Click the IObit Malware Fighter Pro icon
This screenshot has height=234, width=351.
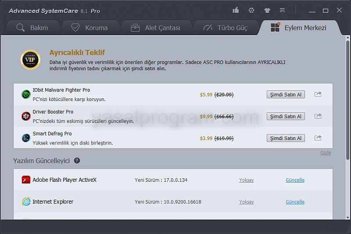(x=26, y=94)
